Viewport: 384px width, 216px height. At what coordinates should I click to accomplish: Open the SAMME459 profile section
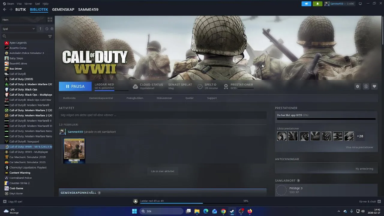coord(88,10)
